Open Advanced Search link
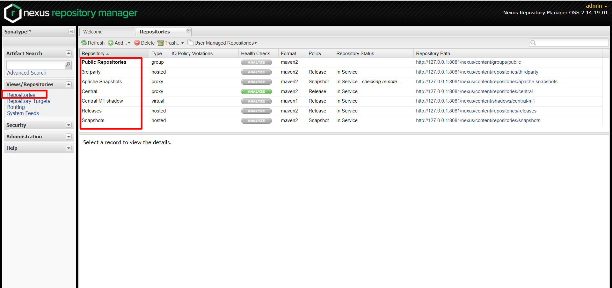612x288 pixels. [27, 73]
